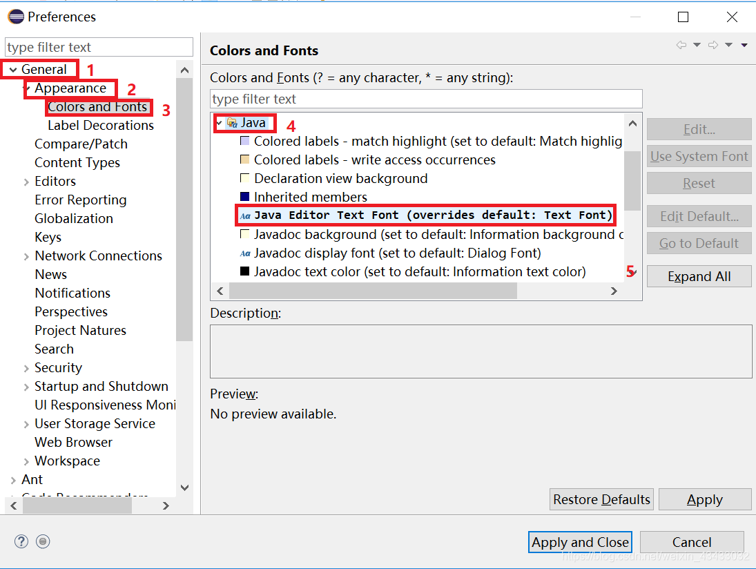Click the forward navigation arrow icon
The height and width of the screenshot is (569, 756).
point(713,45)
